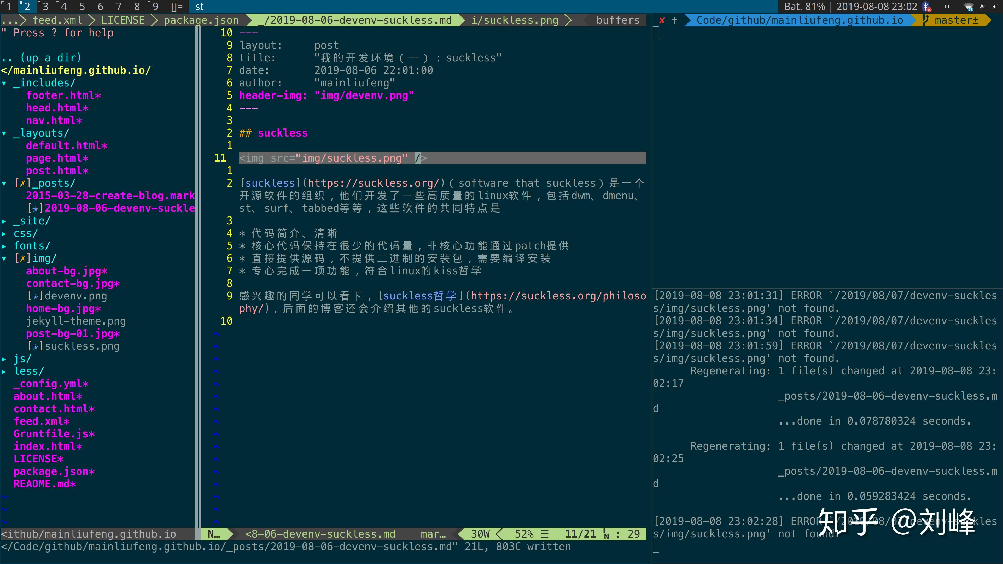Screen dimensions: 1003x564
Task: Click the keyboard layout tray icon
Action: 947,7
